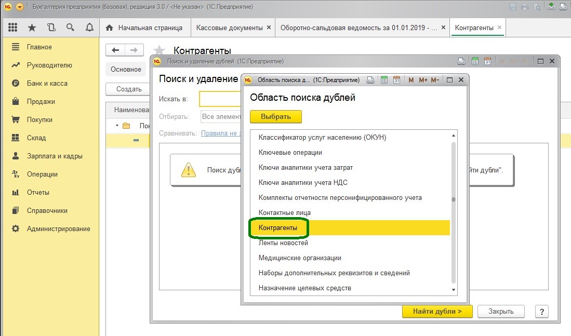Image resolution: width=571 pixels, height=336 pixels.
Task: Navigate forward with right arrow button
Action: click(x=134, y=50)
